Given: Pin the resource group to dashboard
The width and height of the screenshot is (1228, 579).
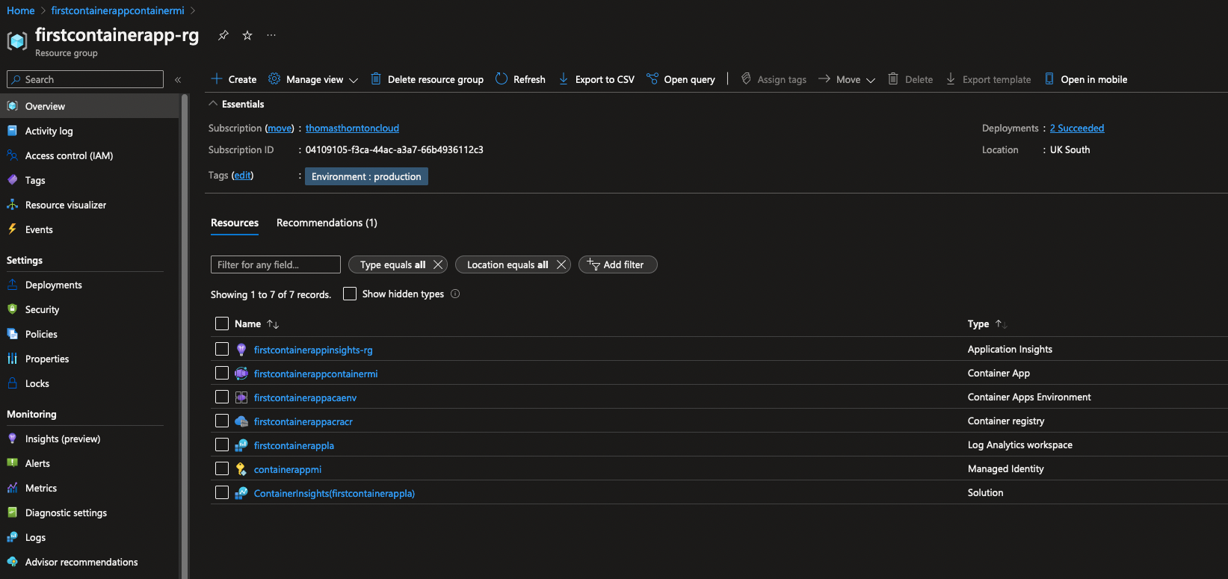Looking at the screenshot, I should coord(223,35).
